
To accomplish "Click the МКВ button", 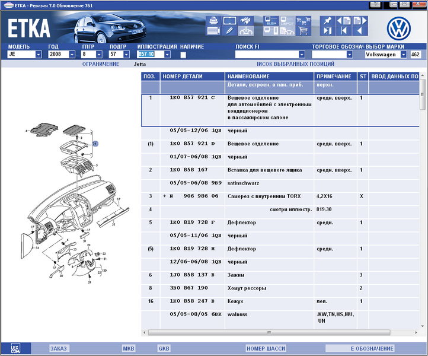I will click(x=129, y=349).
